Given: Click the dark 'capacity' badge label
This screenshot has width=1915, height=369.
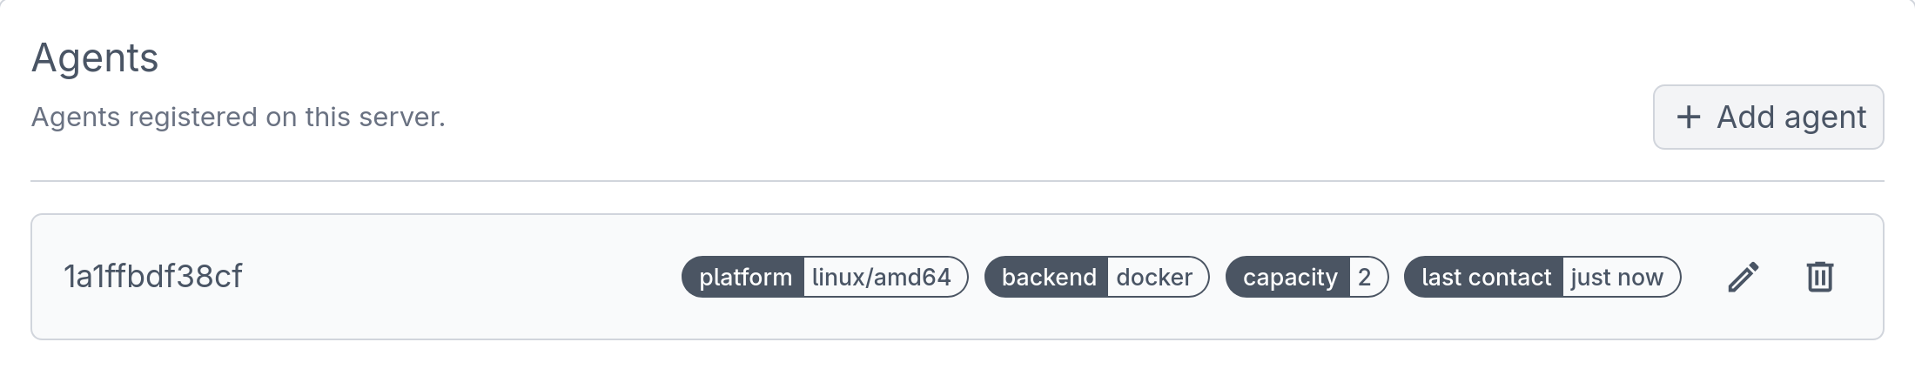Looking at the screenshot, I should [1289, 277].
